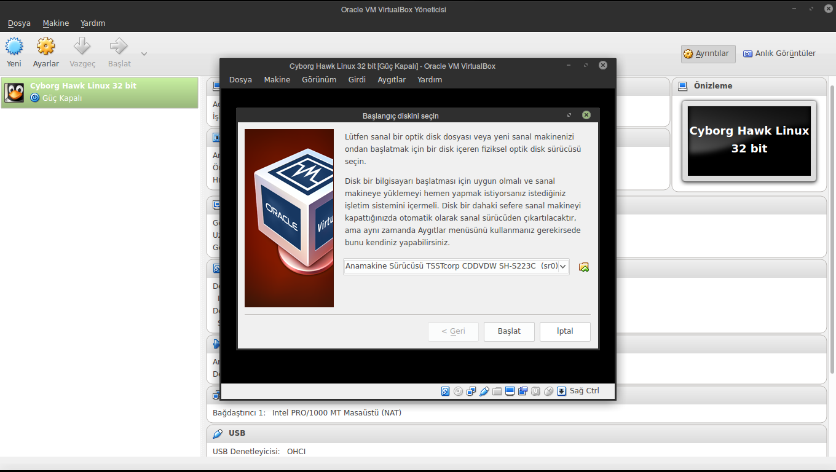
Task: Click the USB section icon in details
Action: point(218,433)
